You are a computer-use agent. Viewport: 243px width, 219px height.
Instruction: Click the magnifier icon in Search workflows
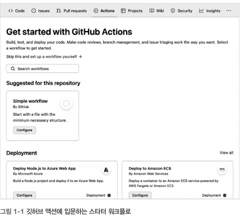point(13,69)
